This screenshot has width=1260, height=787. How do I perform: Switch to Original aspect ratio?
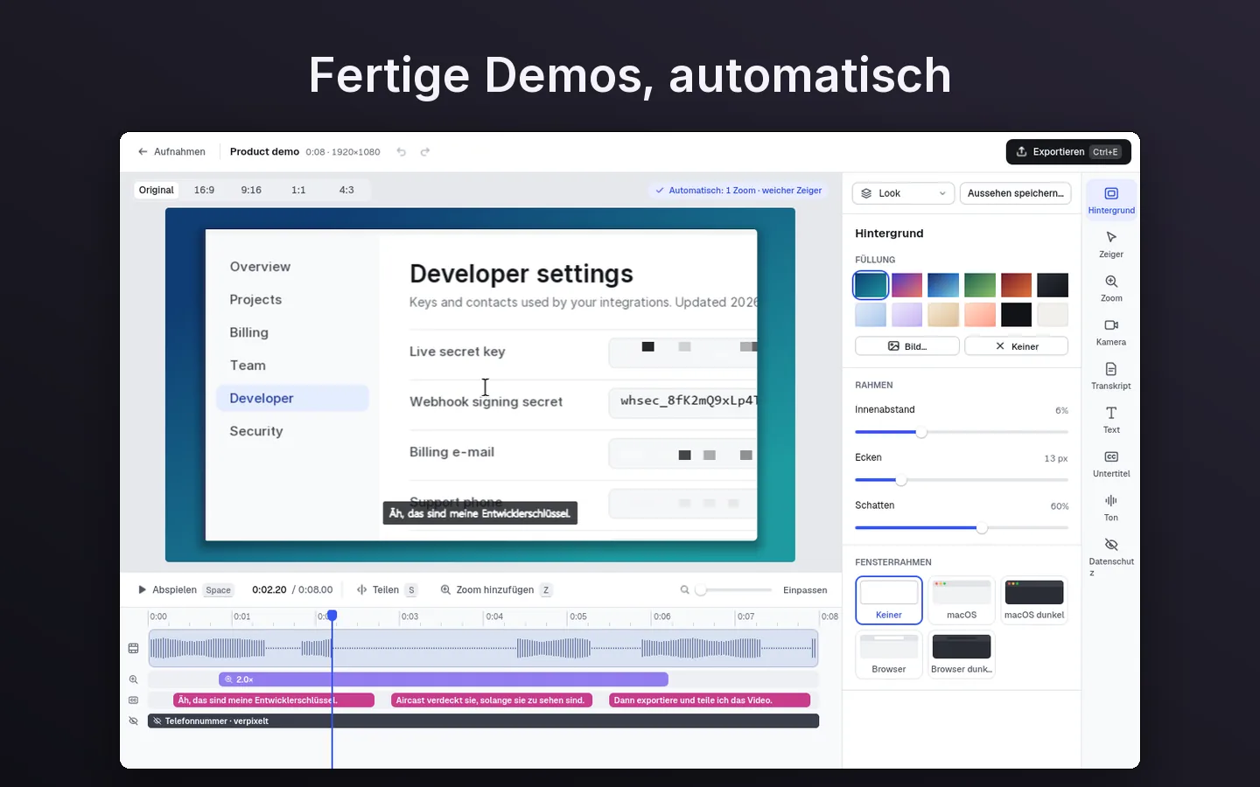(x=157, y=191)
